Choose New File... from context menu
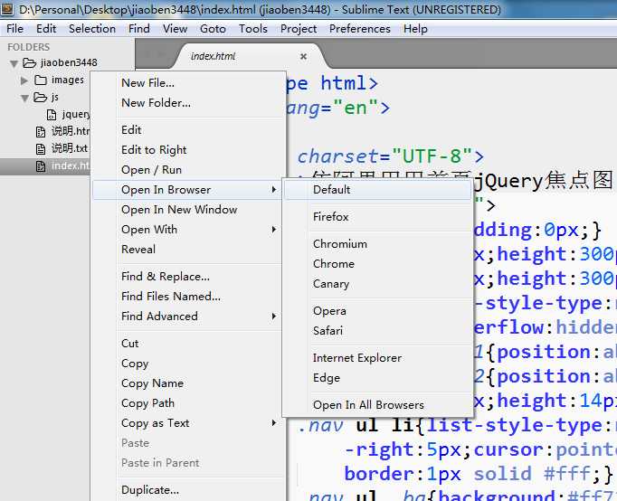617x501 pixels. (x=188, y=83)
